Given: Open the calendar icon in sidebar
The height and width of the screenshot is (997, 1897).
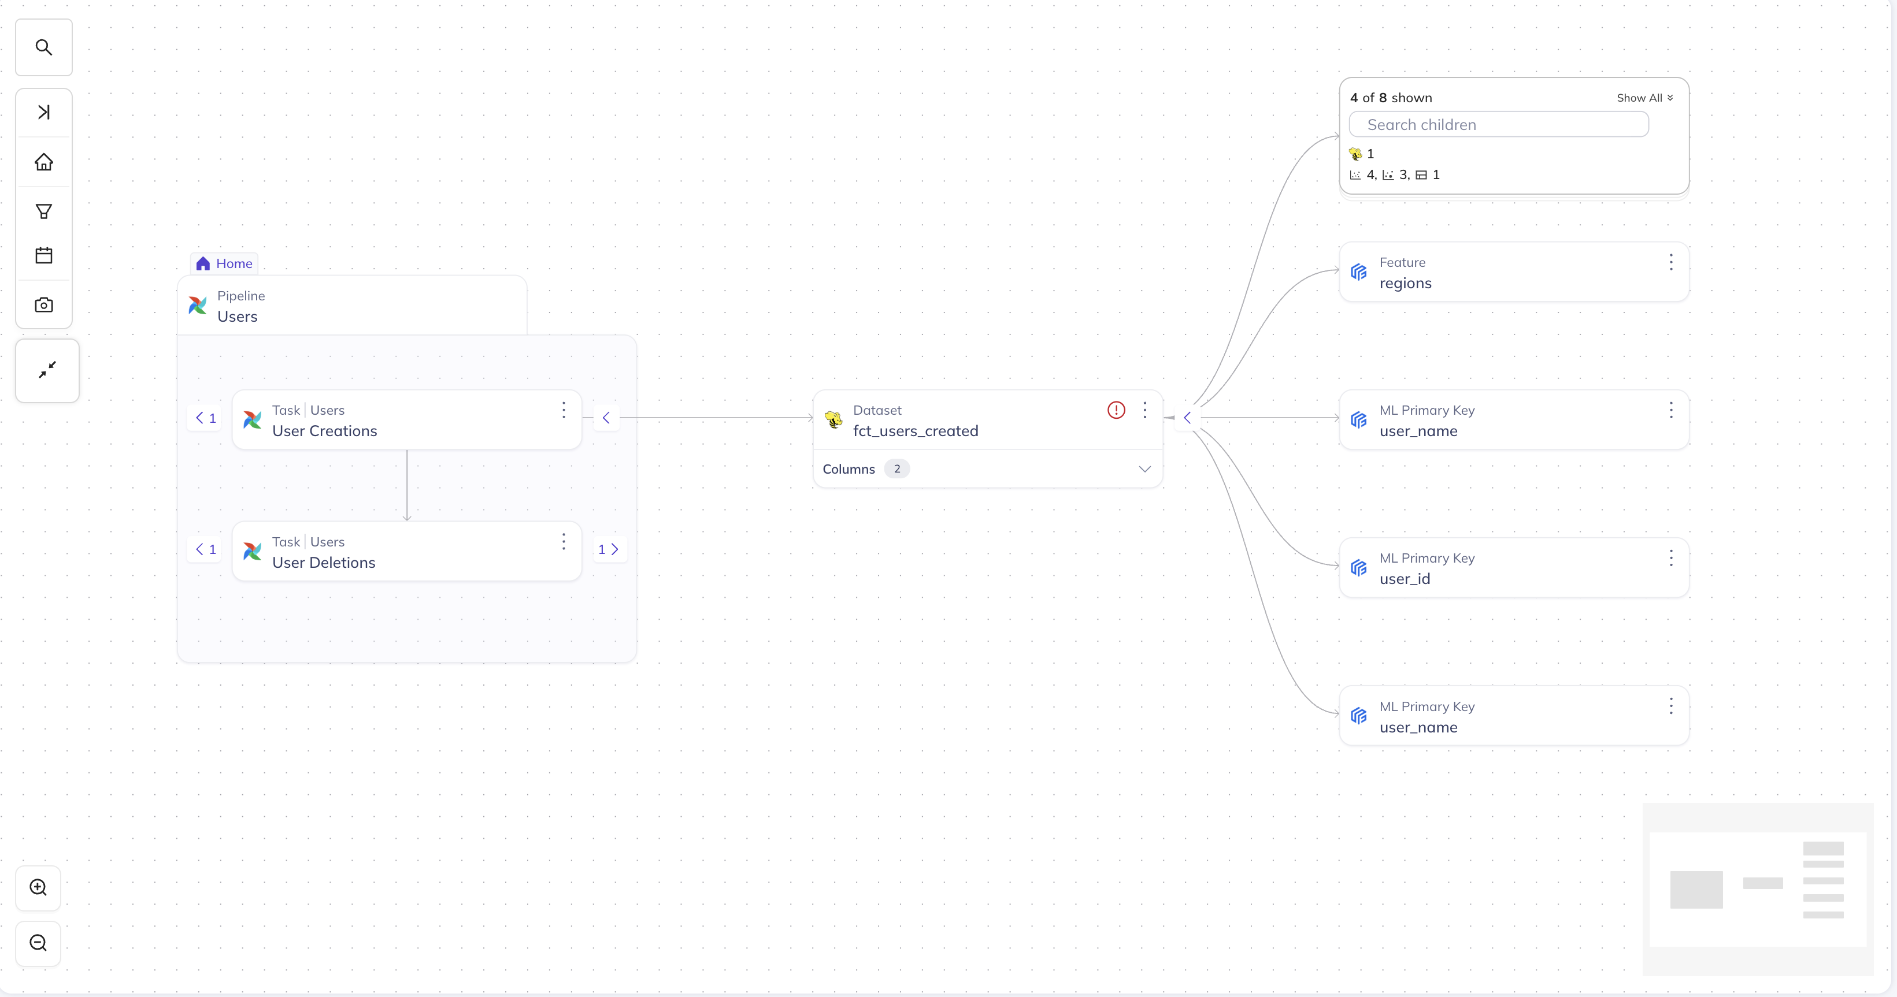Looking at the screenshot, I should click(43, 255).
